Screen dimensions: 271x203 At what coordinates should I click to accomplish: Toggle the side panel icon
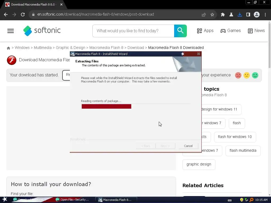click(248, 15)
